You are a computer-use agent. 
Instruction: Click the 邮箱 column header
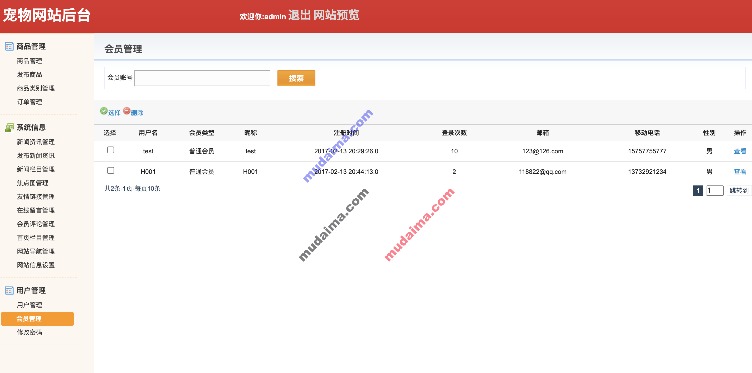543,133
